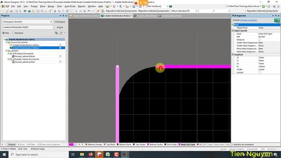Click the Interactive routing icon in menu bar
The height and width of the screenshot is (158, 281).
pos(108,6)
